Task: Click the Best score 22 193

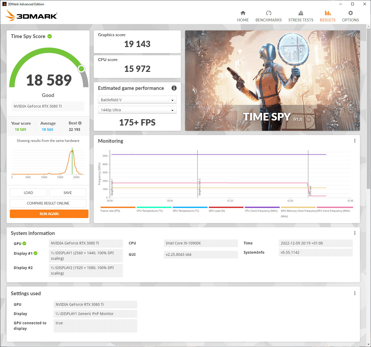Action: point(74,129)
